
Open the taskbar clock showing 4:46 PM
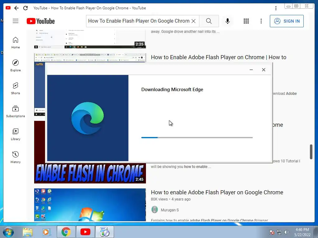tap(302, 232)
